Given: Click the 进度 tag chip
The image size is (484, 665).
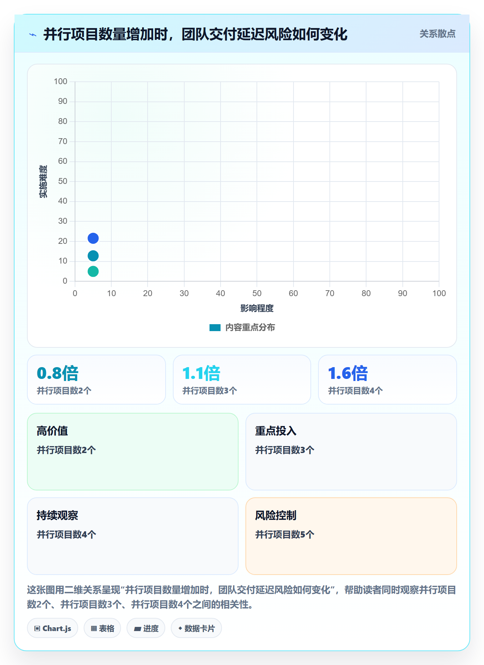Looking at the screenshot, I should click(x=146, y=628).
